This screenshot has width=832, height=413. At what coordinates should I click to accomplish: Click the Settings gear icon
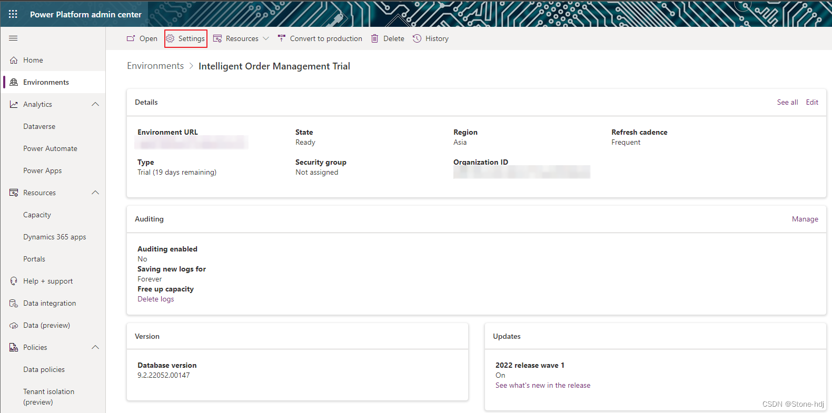click(x=170, y=38)
